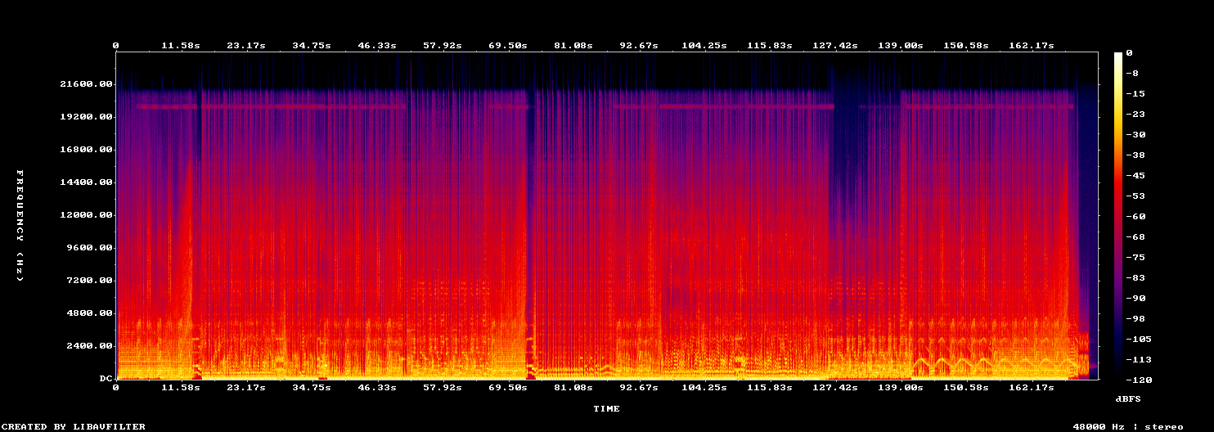Click the DC label on frequency axis

[106, 379]
